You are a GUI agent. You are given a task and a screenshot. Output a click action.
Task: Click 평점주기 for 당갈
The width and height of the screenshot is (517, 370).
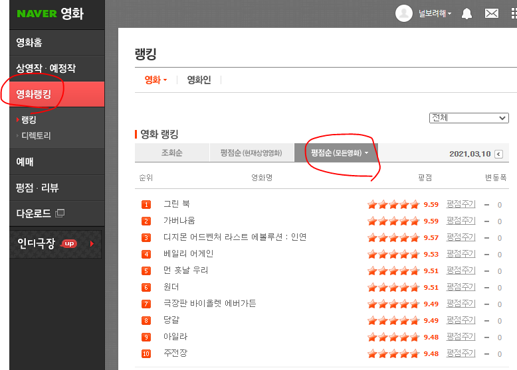pyautogui.click(x=461, y=320)
